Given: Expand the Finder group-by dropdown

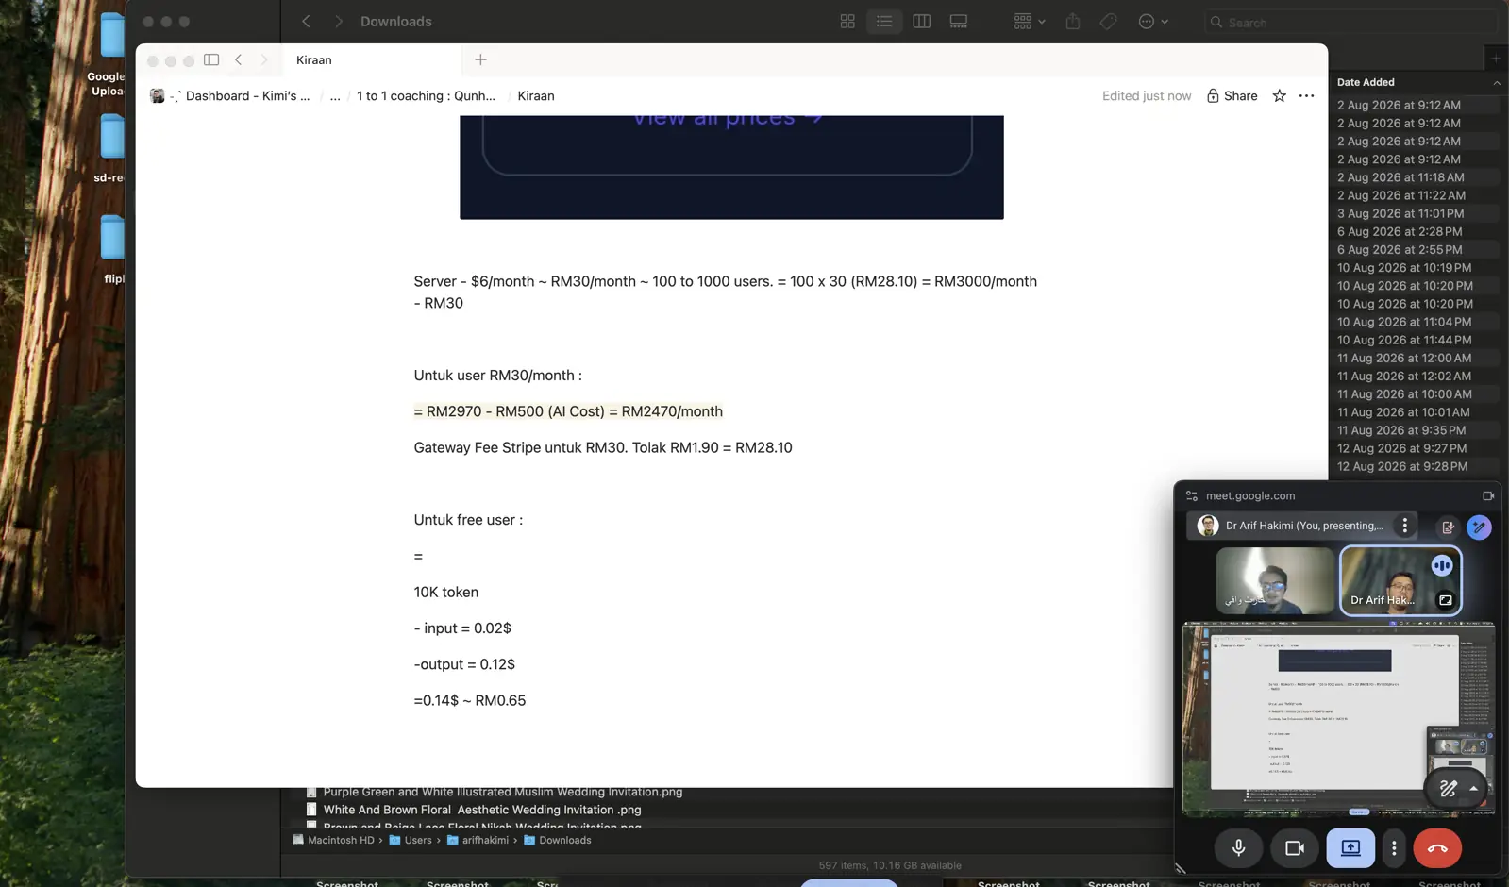Looking at the screenshot, I should [1029, 21].
